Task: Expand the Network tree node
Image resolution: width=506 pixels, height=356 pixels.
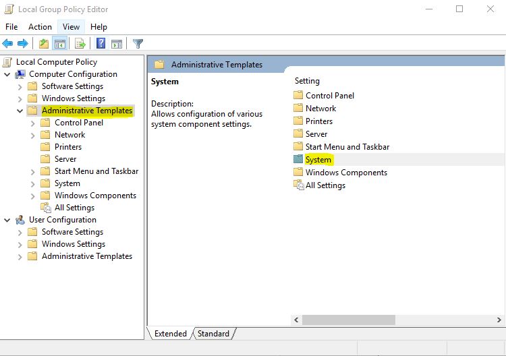Action: tap(32, 136)
